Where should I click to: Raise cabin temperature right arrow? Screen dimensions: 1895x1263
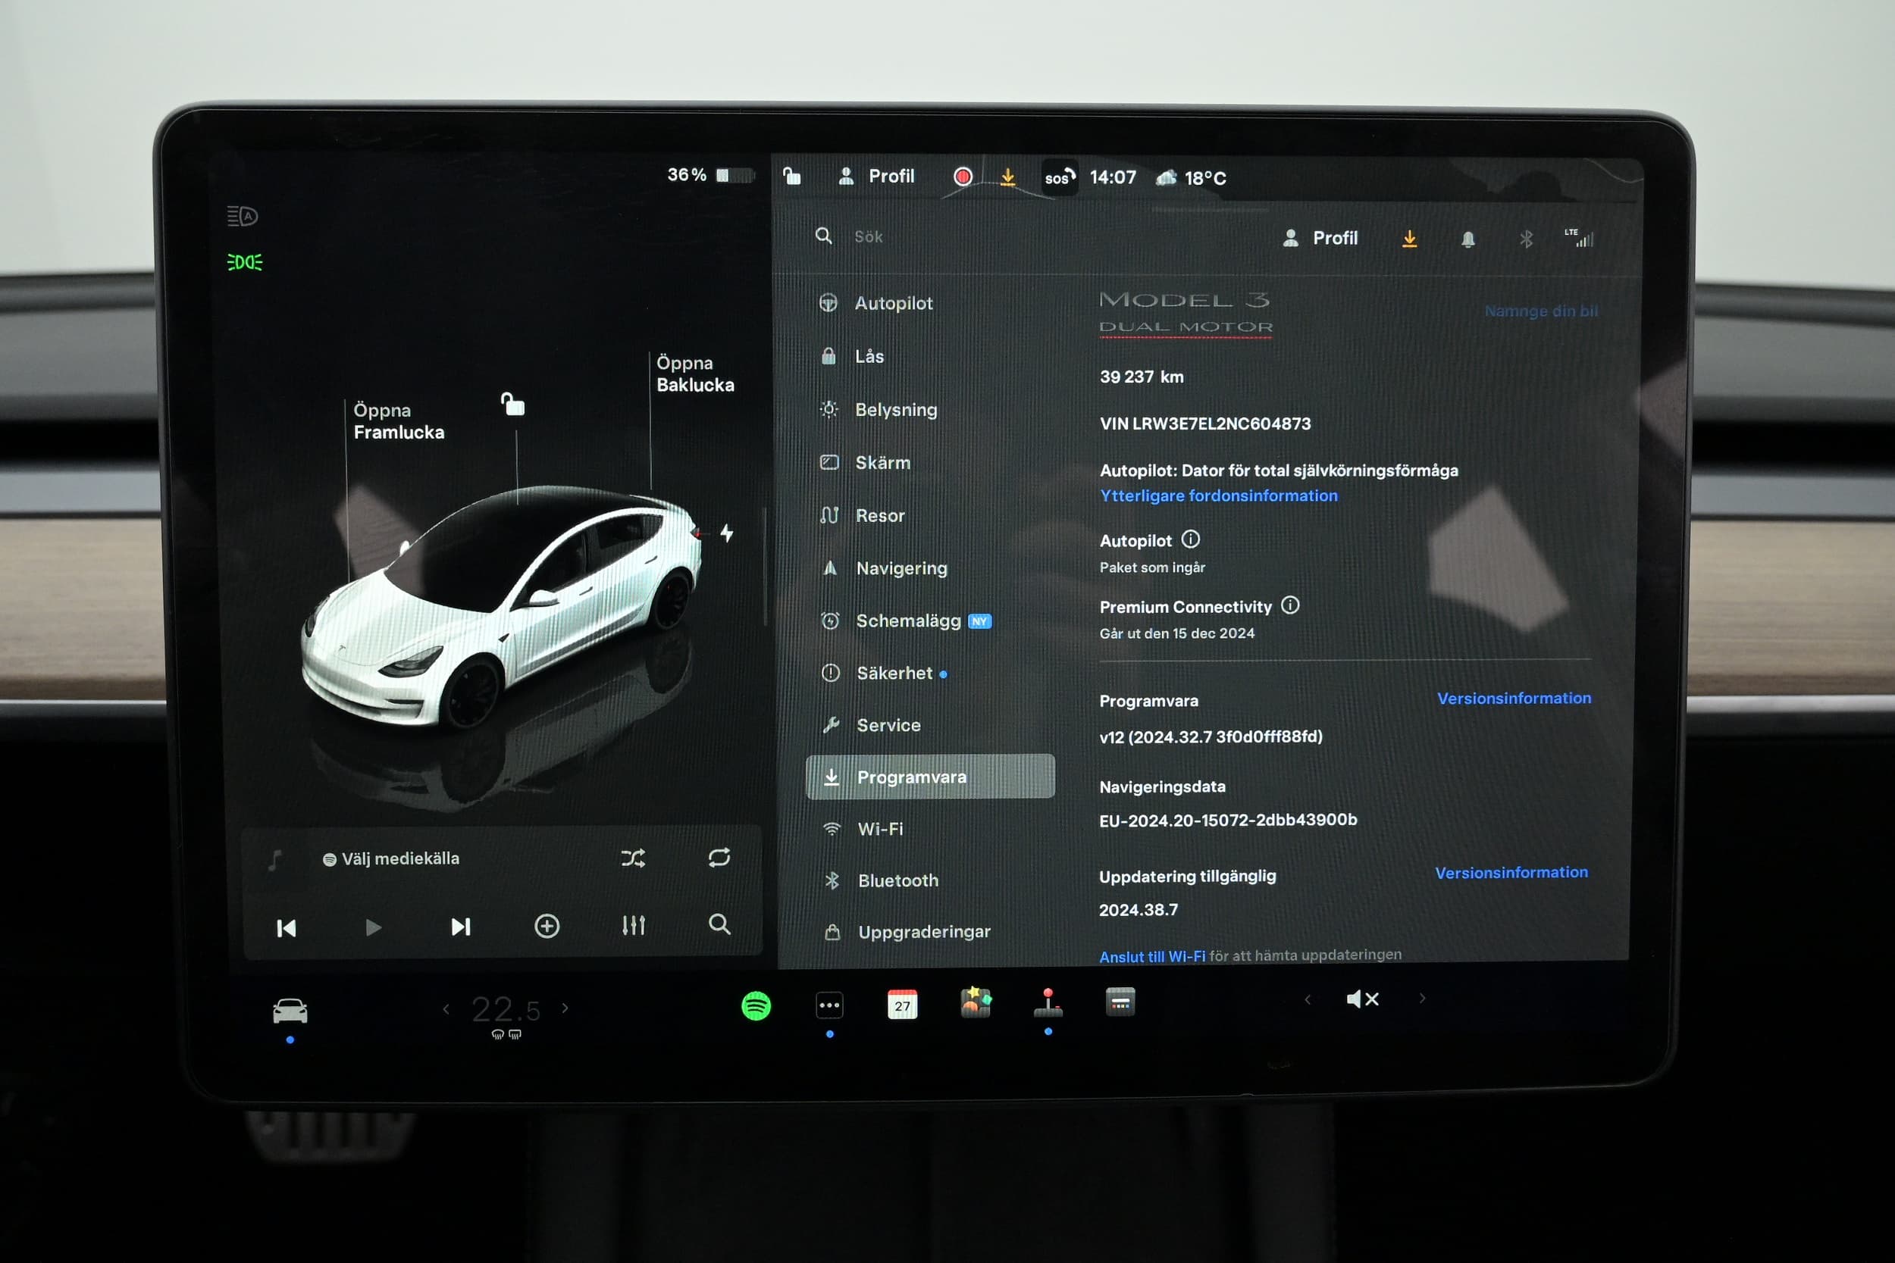click(565, 1008)
